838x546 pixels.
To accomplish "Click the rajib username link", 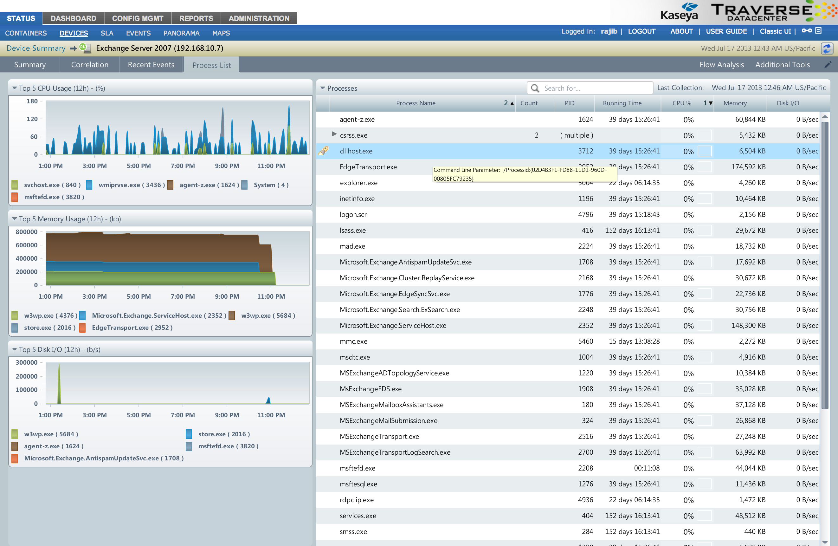I will 609,31.
